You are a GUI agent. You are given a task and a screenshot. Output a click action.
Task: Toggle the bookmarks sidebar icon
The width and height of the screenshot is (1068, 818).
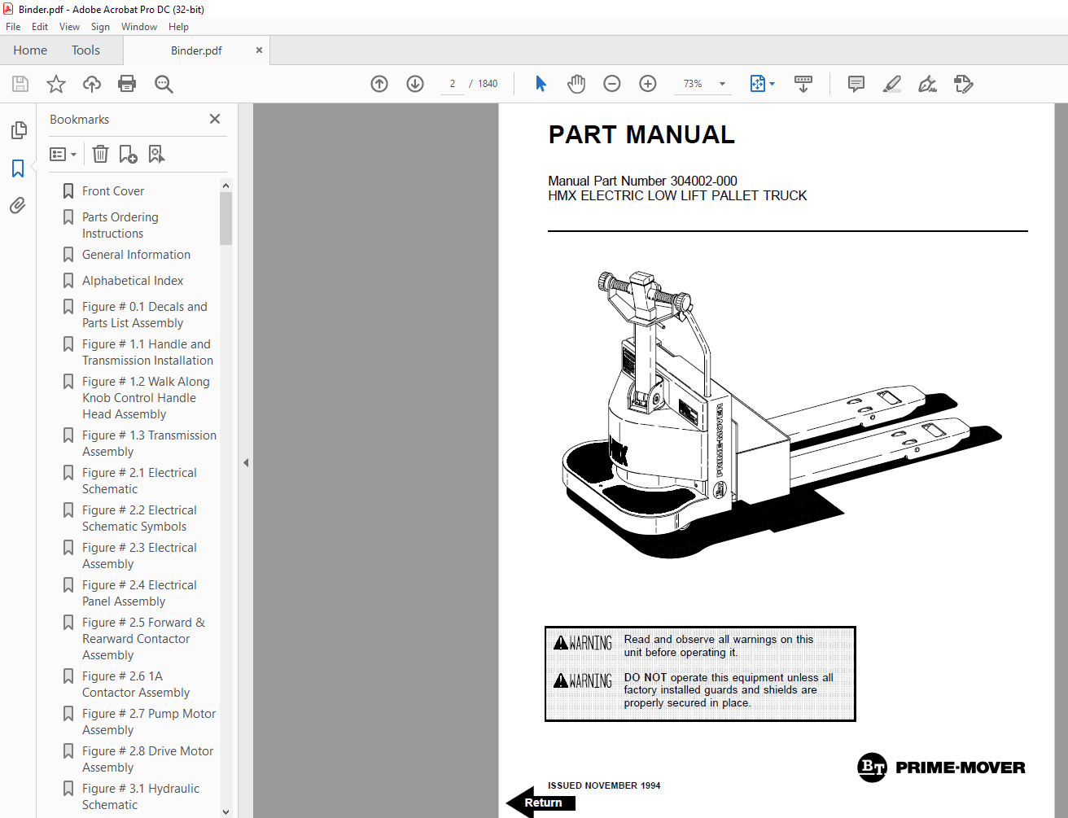tap(18, 168)
